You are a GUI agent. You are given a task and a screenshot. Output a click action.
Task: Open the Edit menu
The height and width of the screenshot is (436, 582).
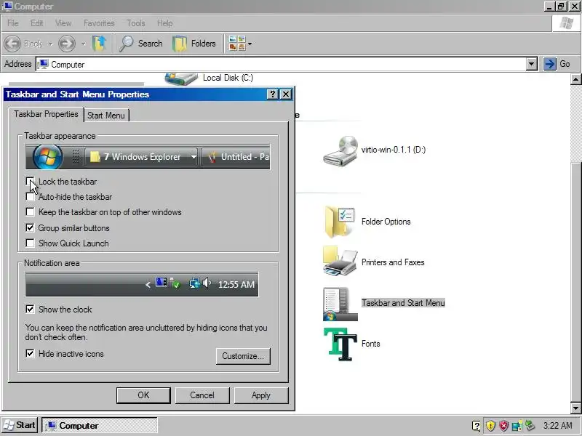(37, 23)
